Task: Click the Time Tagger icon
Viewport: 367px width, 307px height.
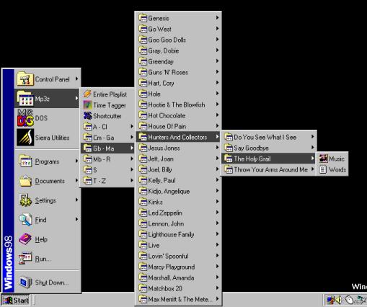Action: click(x=87, y=105)
